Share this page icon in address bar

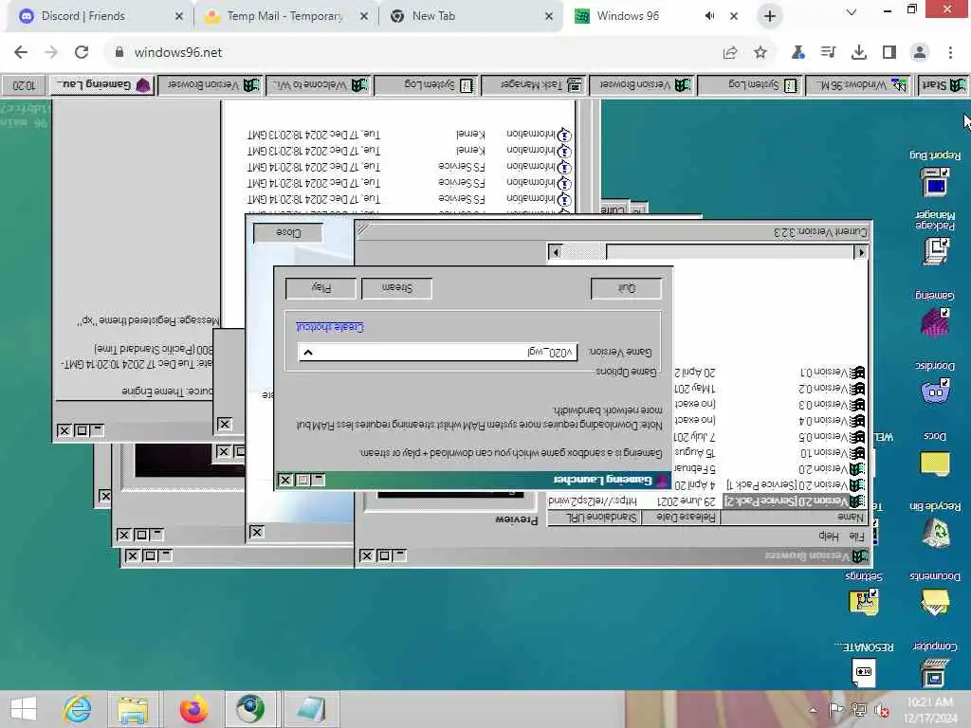point(730,53)
